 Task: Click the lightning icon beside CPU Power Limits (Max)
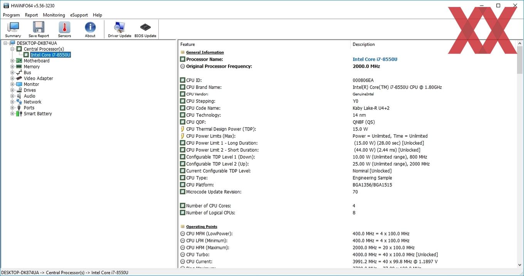(183, 136)
